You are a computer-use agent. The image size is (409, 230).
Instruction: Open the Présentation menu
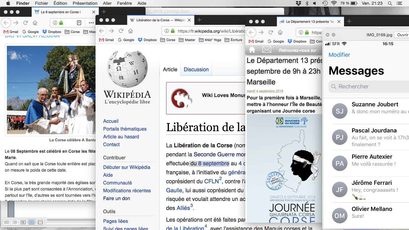pos(85,3)
